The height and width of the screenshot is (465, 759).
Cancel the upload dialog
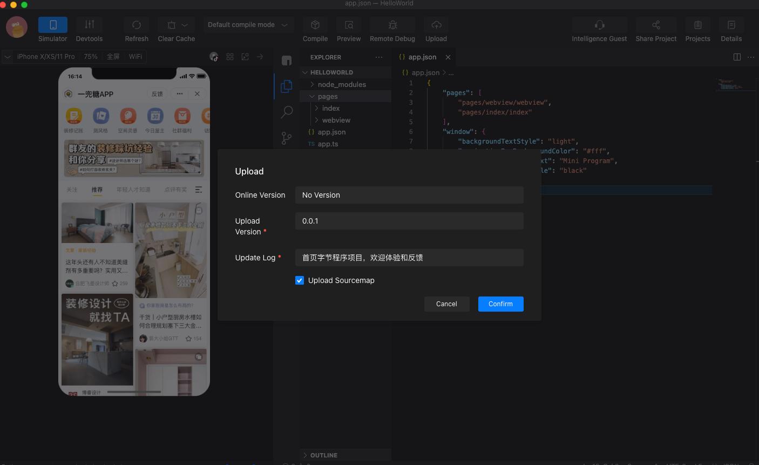[446, 304]
